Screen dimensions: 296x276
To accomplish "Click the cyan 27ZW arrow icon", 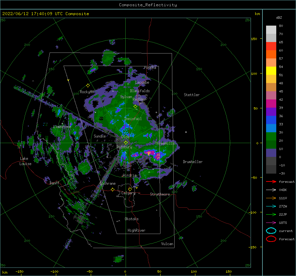I will pyautogui.click(x=271, y=206).
